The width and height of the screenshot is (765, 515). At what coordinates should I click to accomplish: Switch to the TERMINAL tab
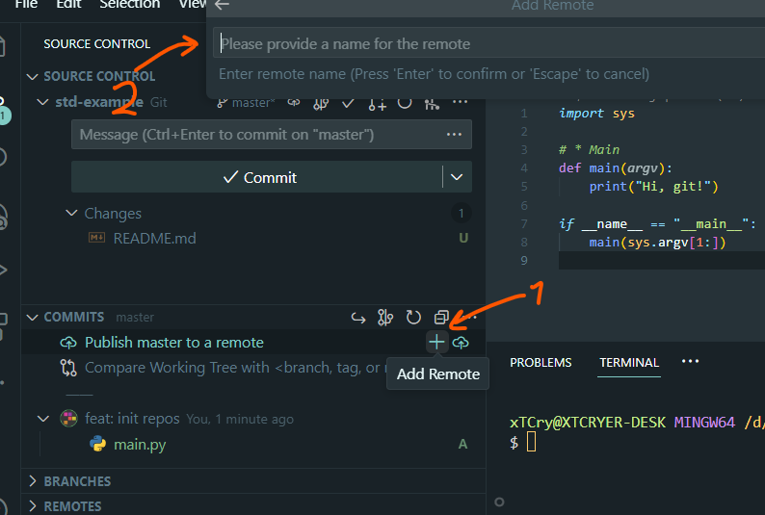[x=629, y=363]
